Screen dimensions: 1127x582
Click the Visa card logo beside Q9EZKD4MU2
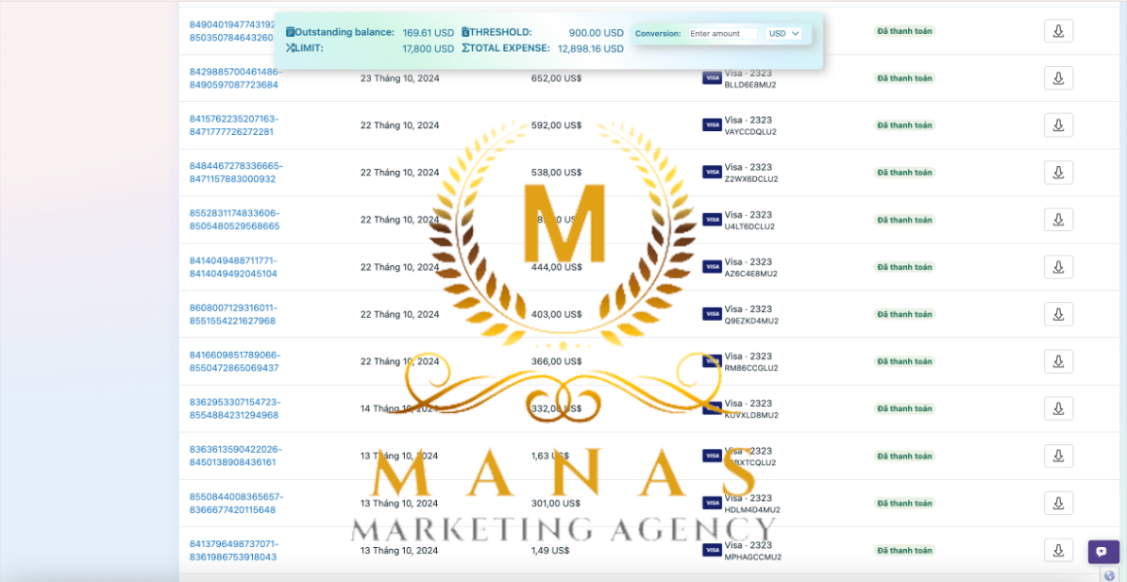pos(711,315)
